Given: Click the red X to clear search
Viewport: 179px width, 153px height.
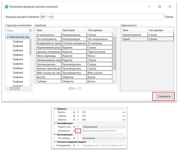Looking at the screenshot, I should [30, 31].
